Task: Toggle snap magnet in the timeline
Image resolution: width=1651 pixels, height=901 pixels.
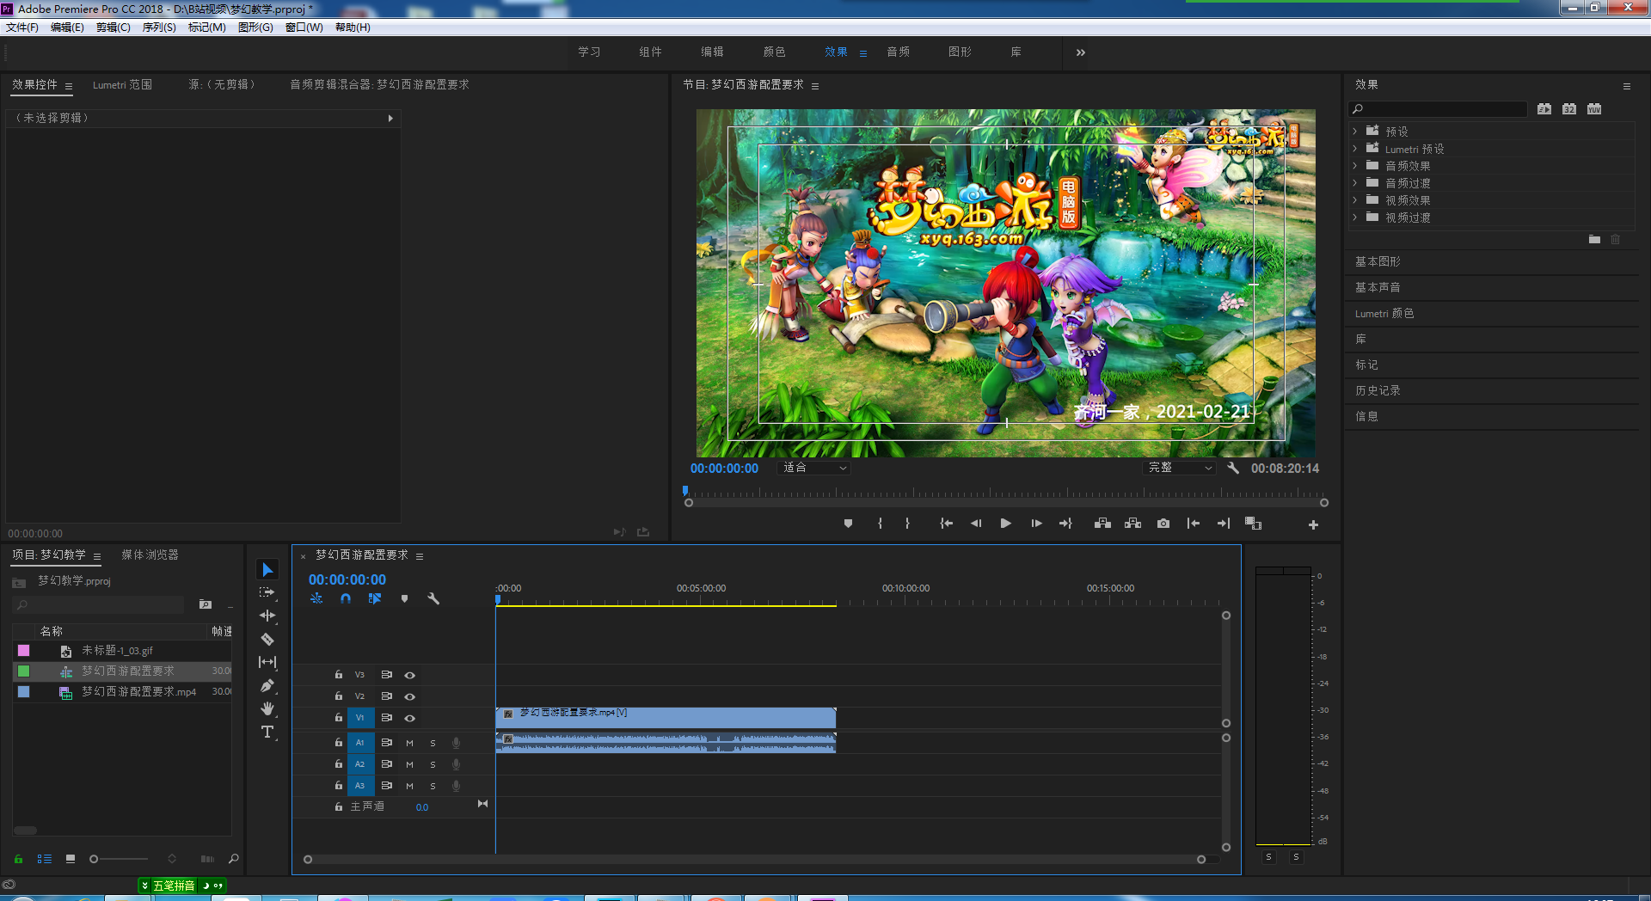Action: point(345,598)
